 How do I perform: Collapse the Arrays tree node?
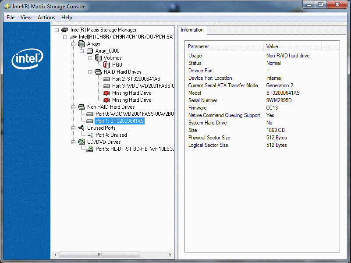pyautogui.click(x=74, y=44)
